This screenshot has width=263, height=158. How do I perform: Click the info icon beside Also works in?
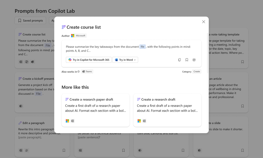point(78,71)
